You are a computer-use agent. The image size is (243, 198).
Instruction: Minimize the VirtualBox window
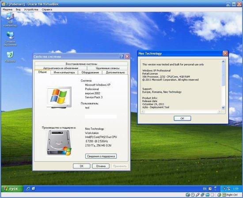click(x=228, y=4)
